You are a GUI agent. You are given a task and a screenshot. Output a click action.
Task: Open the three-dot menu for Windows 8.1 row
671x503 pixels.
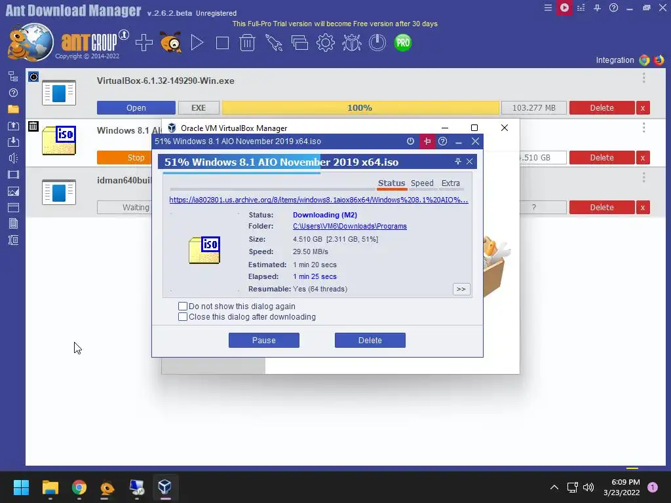pyautogui.click(x=643, y=128)
